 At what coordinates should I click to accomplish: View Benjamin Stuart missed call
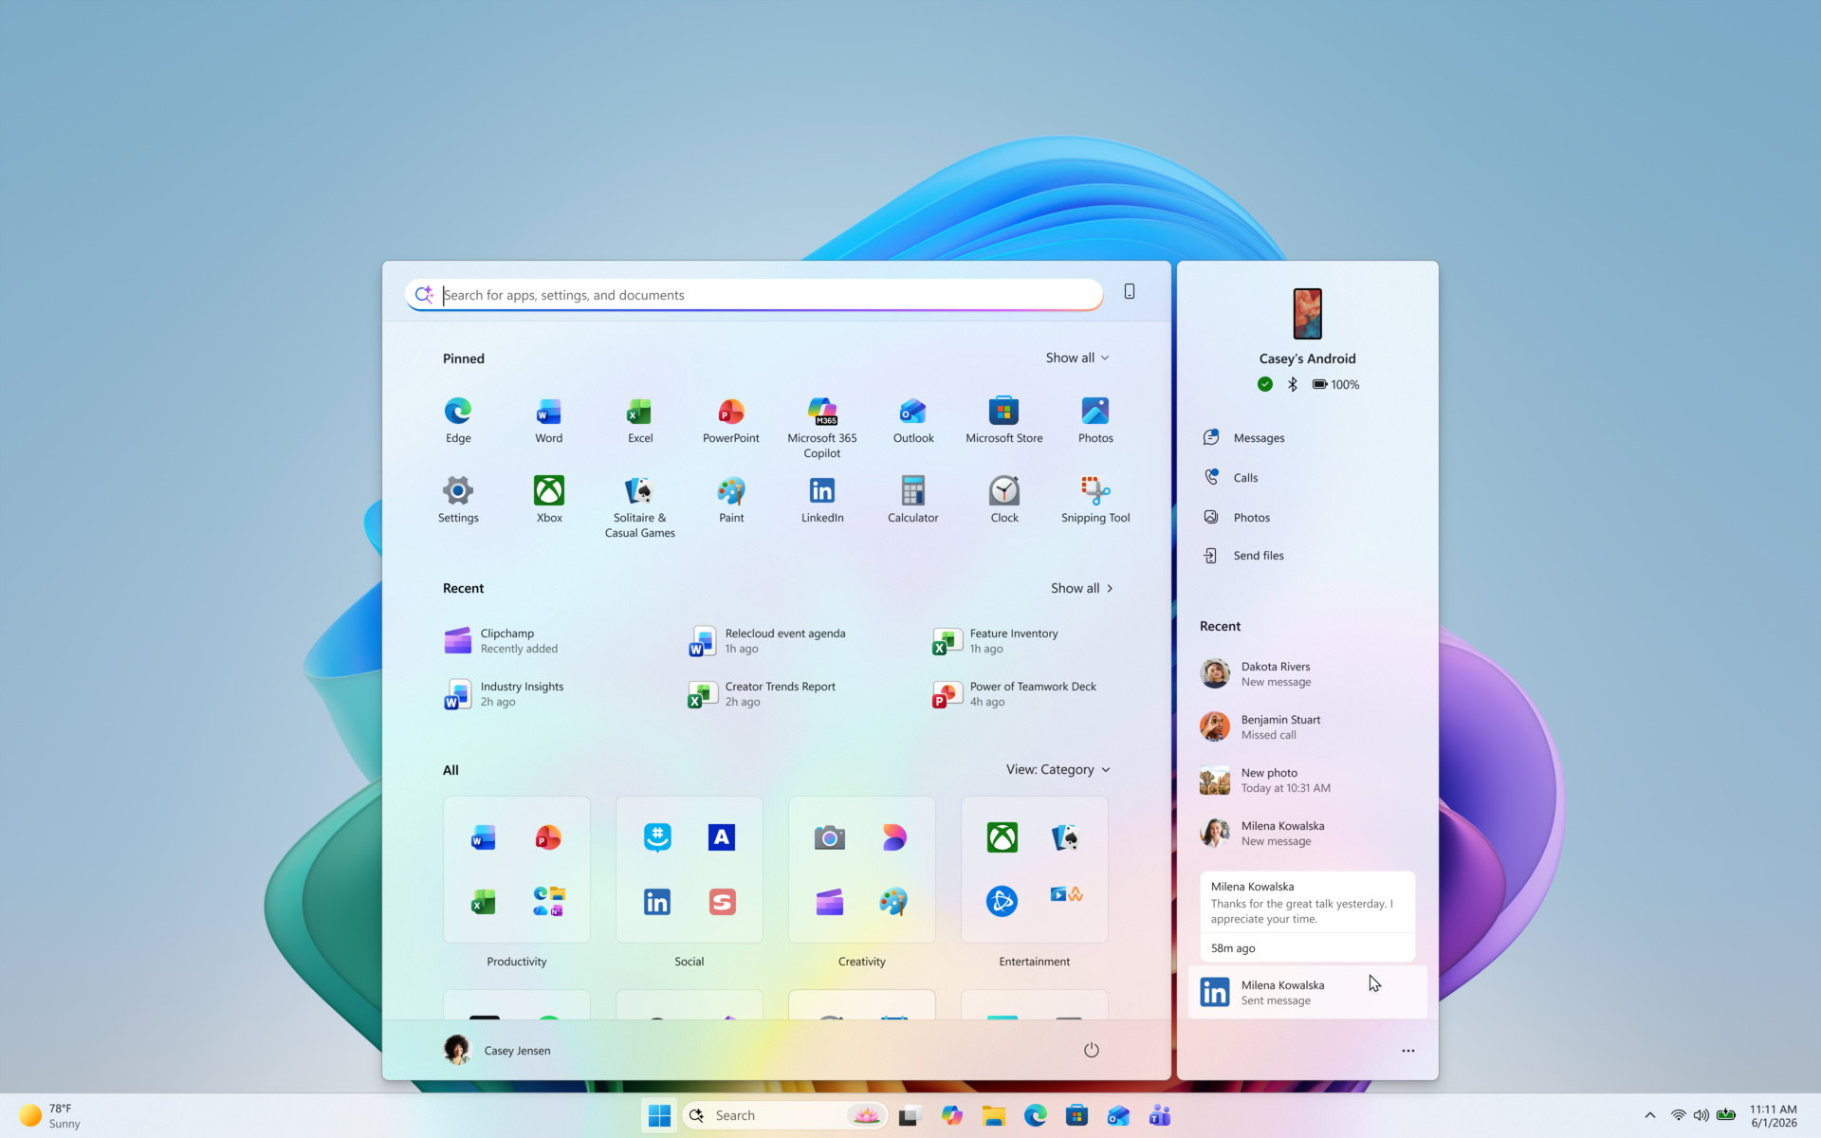tap(1307, 727)
